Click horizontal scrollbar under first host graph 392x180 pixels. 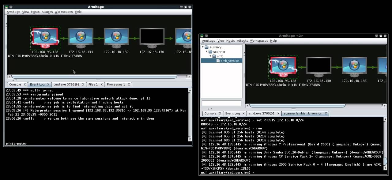coord(94,77)
